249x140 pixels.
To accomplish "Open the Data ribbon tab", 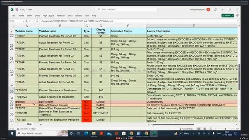I will point(70,16).
